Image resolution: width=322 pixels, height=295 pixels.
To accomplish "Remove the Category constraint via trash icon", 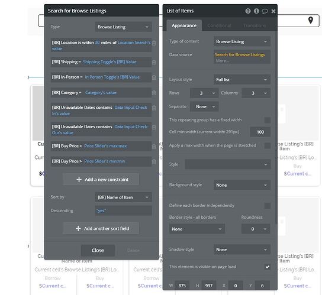I will click(x=154, y=93).
